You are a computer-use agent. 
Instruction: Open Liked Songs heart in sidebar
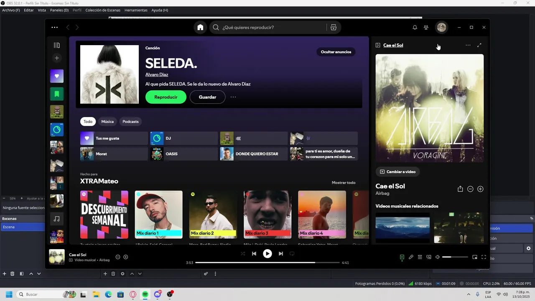point(57,76)
